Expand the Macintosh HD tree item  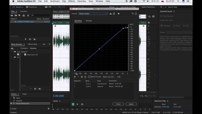pyautogui.click(x=22, y=55)
